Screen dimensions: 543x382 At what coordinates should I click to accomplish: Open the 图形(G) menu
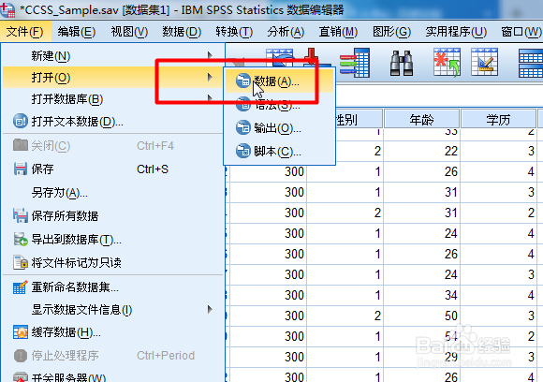tap(391, 32)
